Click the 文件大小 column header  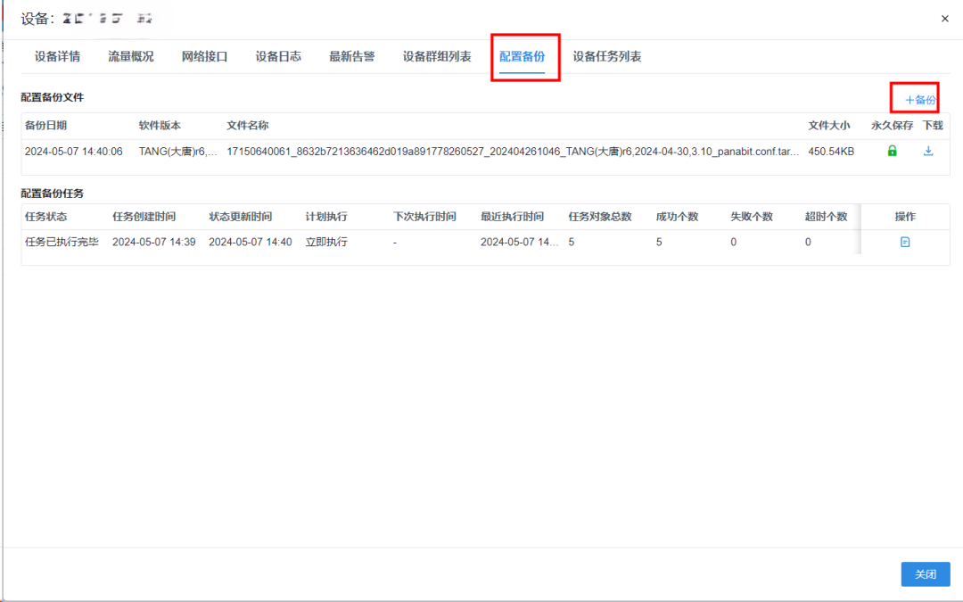829,126
